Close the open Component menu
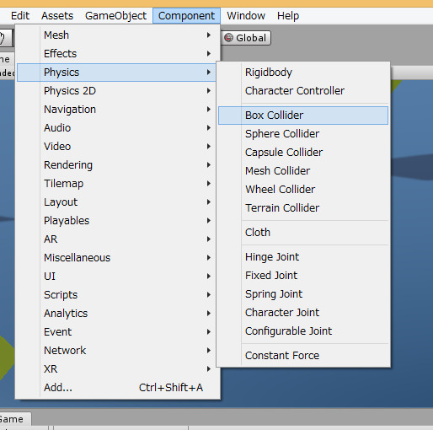The width and height of the screenshot is (433, 430). tap(186, 16)
